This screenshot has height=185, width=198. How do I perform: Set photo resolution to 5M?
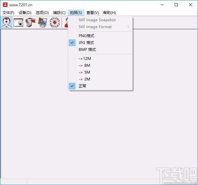pyautogui.click(x=100, y=72)
